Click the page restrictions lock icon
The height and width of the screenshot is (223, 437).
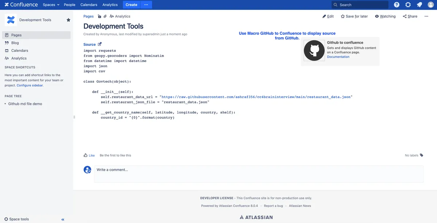click(99, 16)
